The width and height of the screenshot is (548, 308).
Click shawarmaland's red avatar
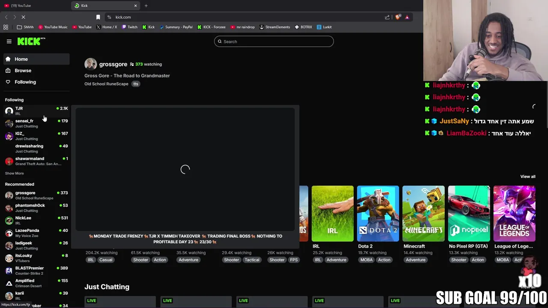click(9, 161)
